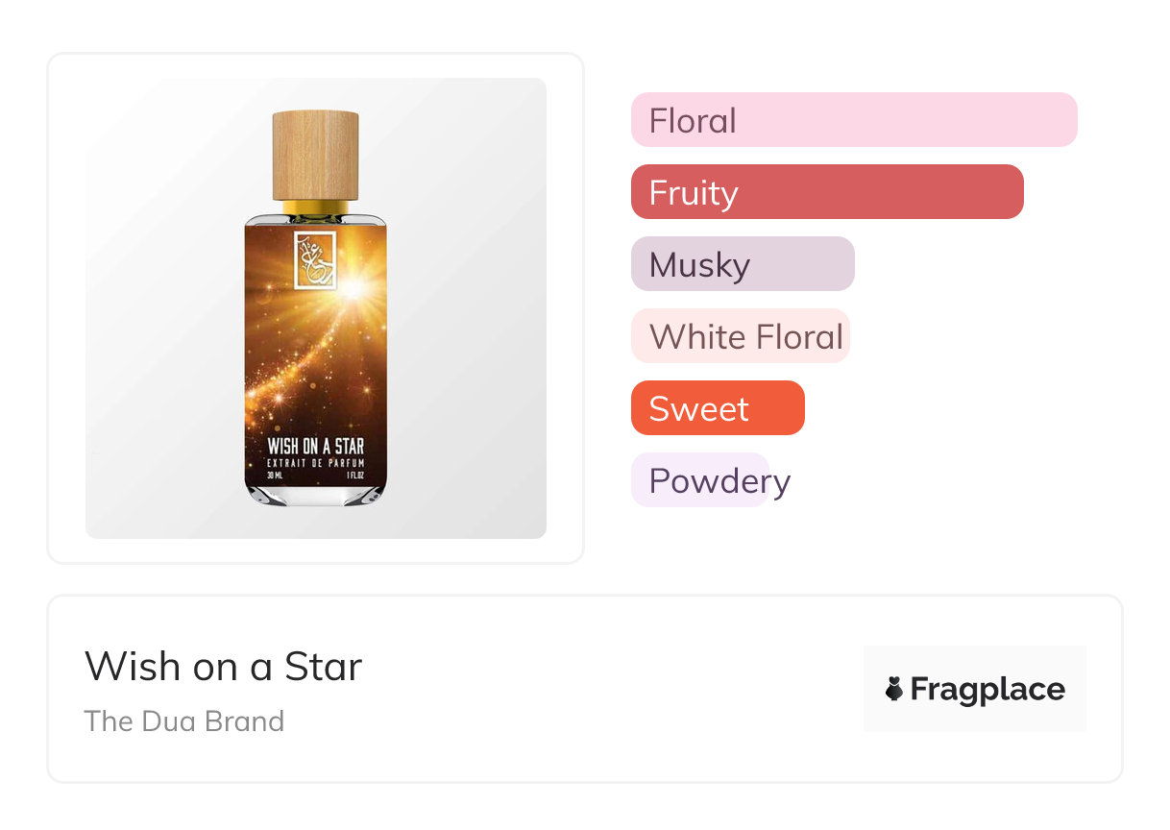This screenshot has height=830, width=1170.
Task: Click the gold collar beneath the wooden cap
Action: coord(315,207)
